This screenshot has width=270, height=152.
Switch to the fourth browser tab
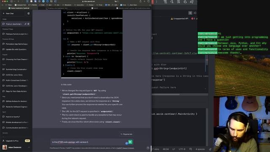132,8
